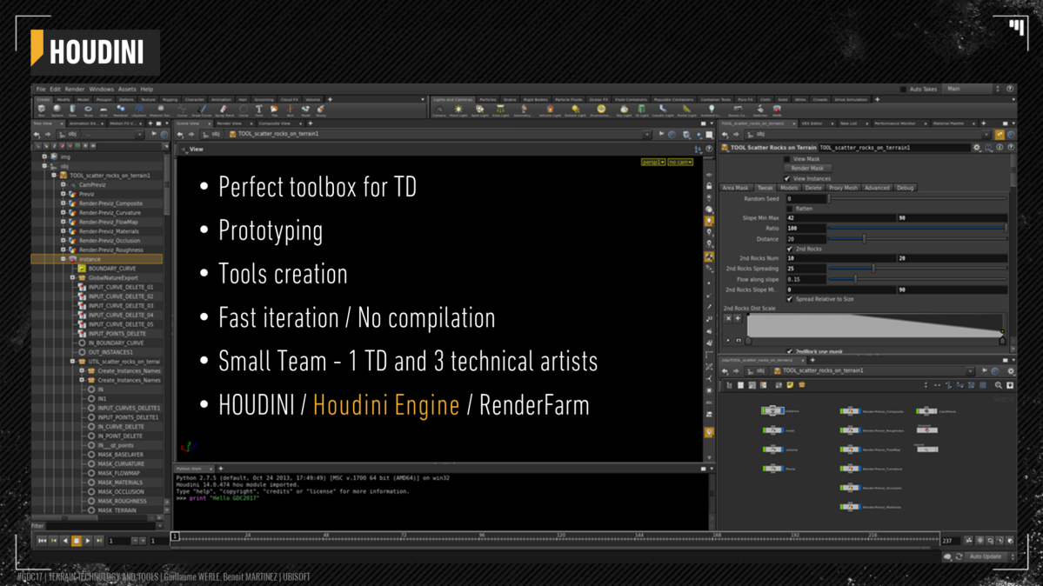This screenshot has width=1043, height=586.
Task: Adjust the Distance slider
Action: [917, 239]
